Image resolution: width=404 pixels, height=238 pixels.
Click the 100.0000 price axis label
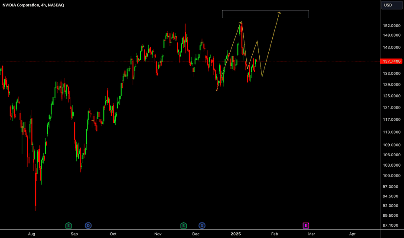click(391, 176)
